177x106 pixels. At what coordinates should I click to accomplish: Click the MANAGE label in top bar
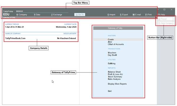[19, 11]
